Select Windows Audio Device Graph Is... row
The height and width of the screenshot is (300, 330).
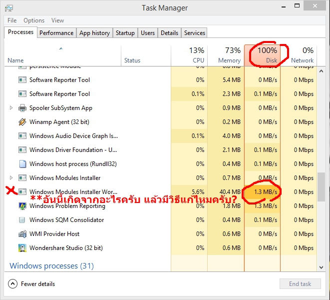coord(160,136)
